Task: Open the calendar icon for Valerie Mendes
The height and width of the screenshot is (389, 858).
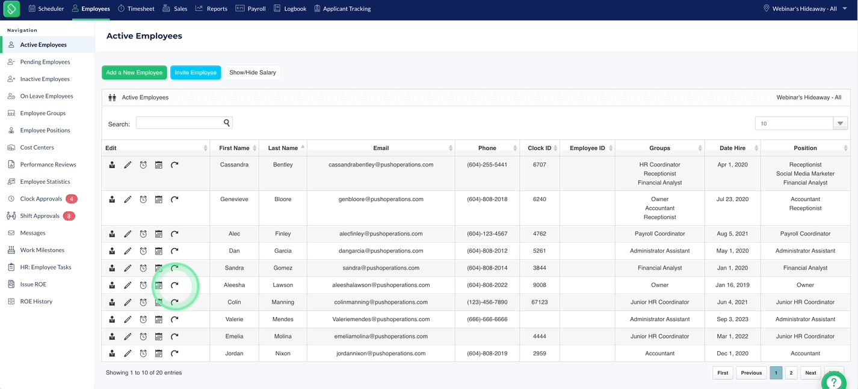Action: (x=159, y=319)
